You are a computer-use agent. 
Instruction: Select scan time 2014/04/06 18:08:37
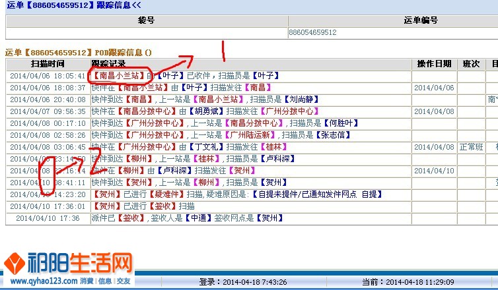pos(48,88)
